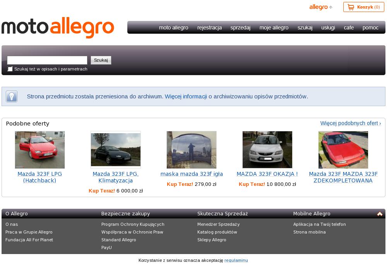The image size is (387, 268).
Task: Click the Mazda hood (maska) thumbnail
Action: [x=192, y=149]
